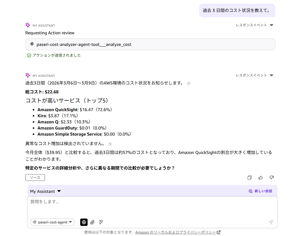This screenshot has width=305, height=236.
Task: Click the sparkle icon of the cost summary
Action: tap(28, 75)
